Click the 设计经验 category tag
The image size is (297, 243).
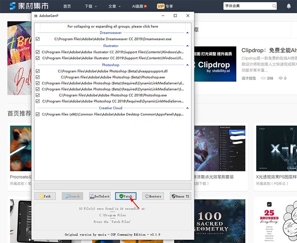pyautogui.click(x=249, y=78)
